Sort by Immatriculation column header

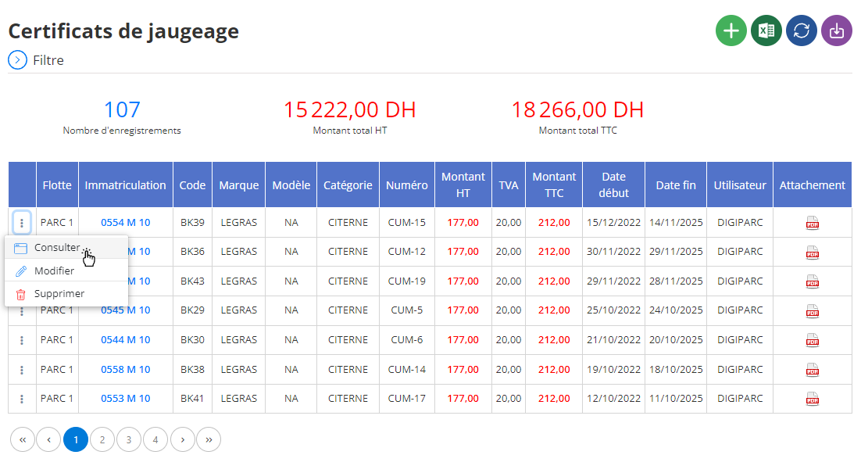click(x=125, y=185)
